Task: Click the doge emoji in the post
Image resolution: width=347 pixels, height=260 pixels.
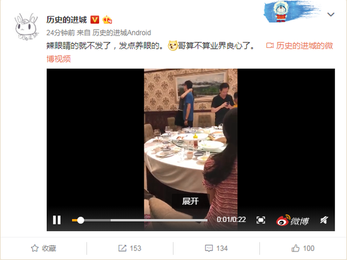Action: [173, 45]
